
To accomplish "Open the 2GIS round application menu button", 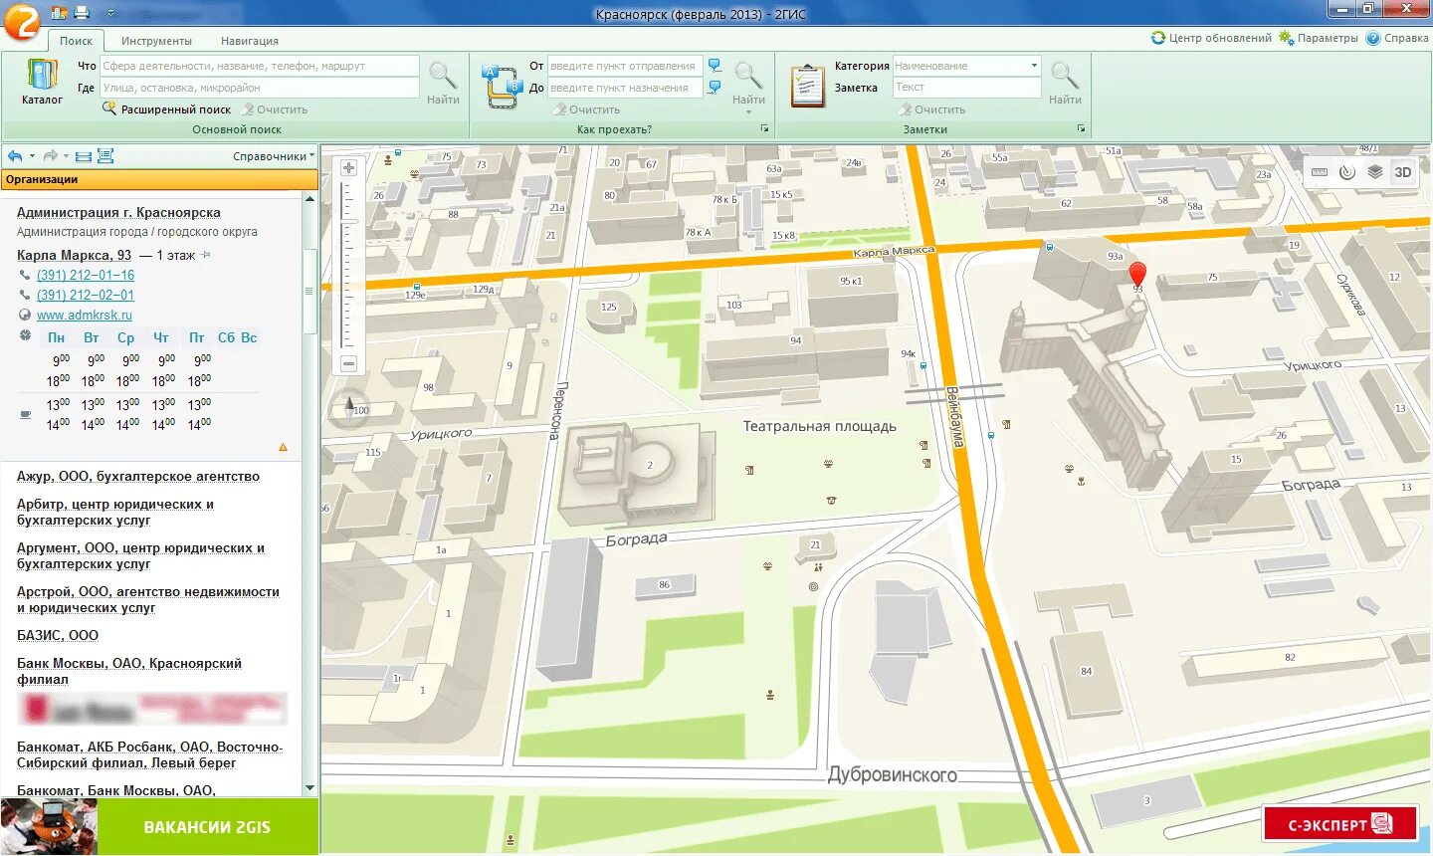I will 21,21.
